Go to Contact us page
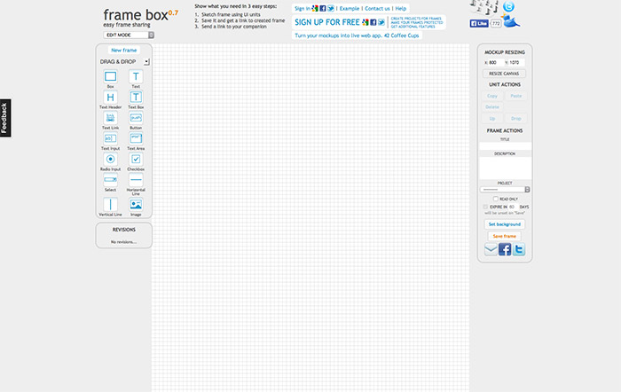This screenshot has height=392, width=621. click(378, 8)
